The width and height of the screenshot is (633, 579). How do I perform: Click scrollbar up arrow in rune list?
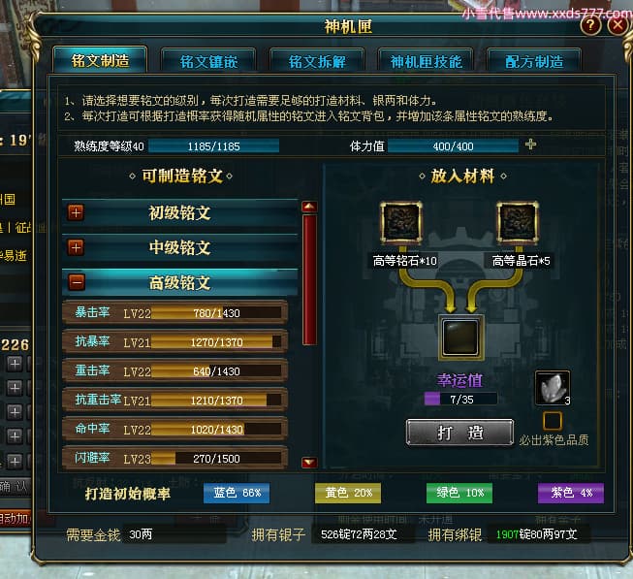pos(309,207)
